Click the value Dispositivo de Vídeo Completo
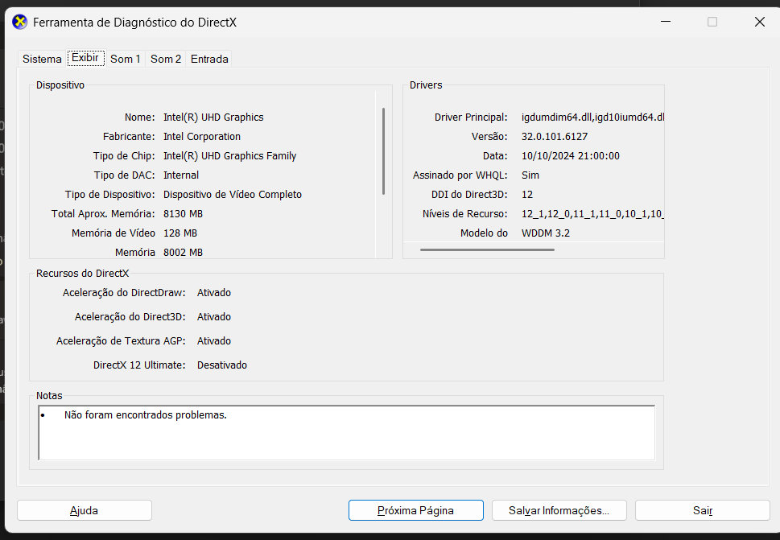This screenshot has width=780, height=540. tap(233, 195)
